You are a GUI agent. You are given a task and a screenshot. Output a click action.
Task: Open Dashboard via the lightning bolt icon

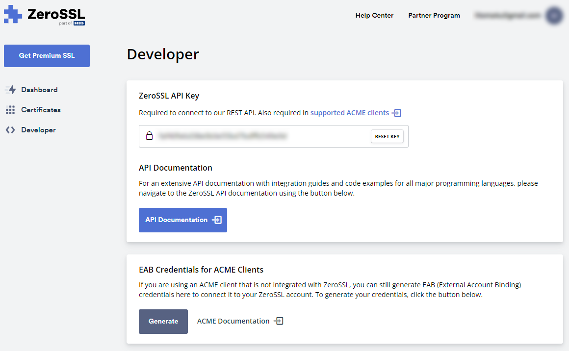pyautogui.click(x=10, y=89)
